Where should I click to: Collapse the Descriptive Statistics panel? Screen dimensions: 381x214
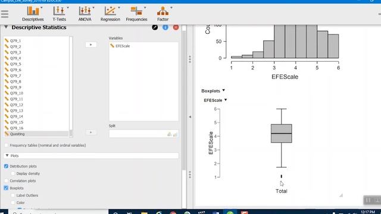tap(6, 27)
